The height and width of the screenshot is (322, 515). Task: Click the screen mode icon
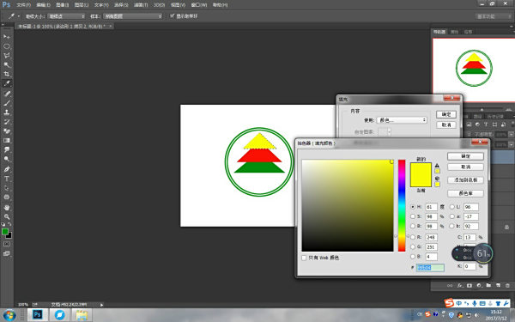pyautogui.click(x=7, y=253)
